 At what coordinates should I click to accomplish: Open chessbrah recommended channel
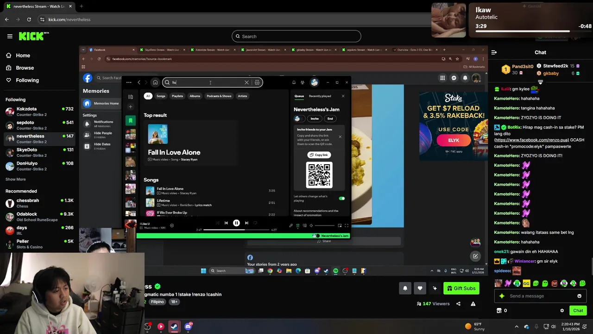click(x=39, y=203)
